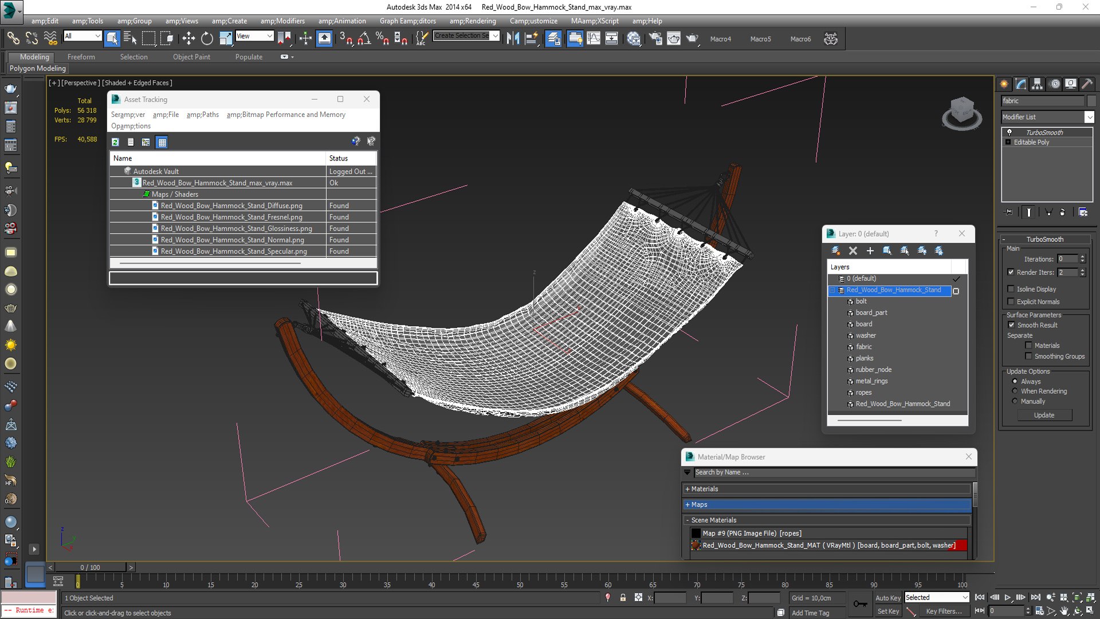Open the Hierarchy command panel tab

coord(1038,84)
